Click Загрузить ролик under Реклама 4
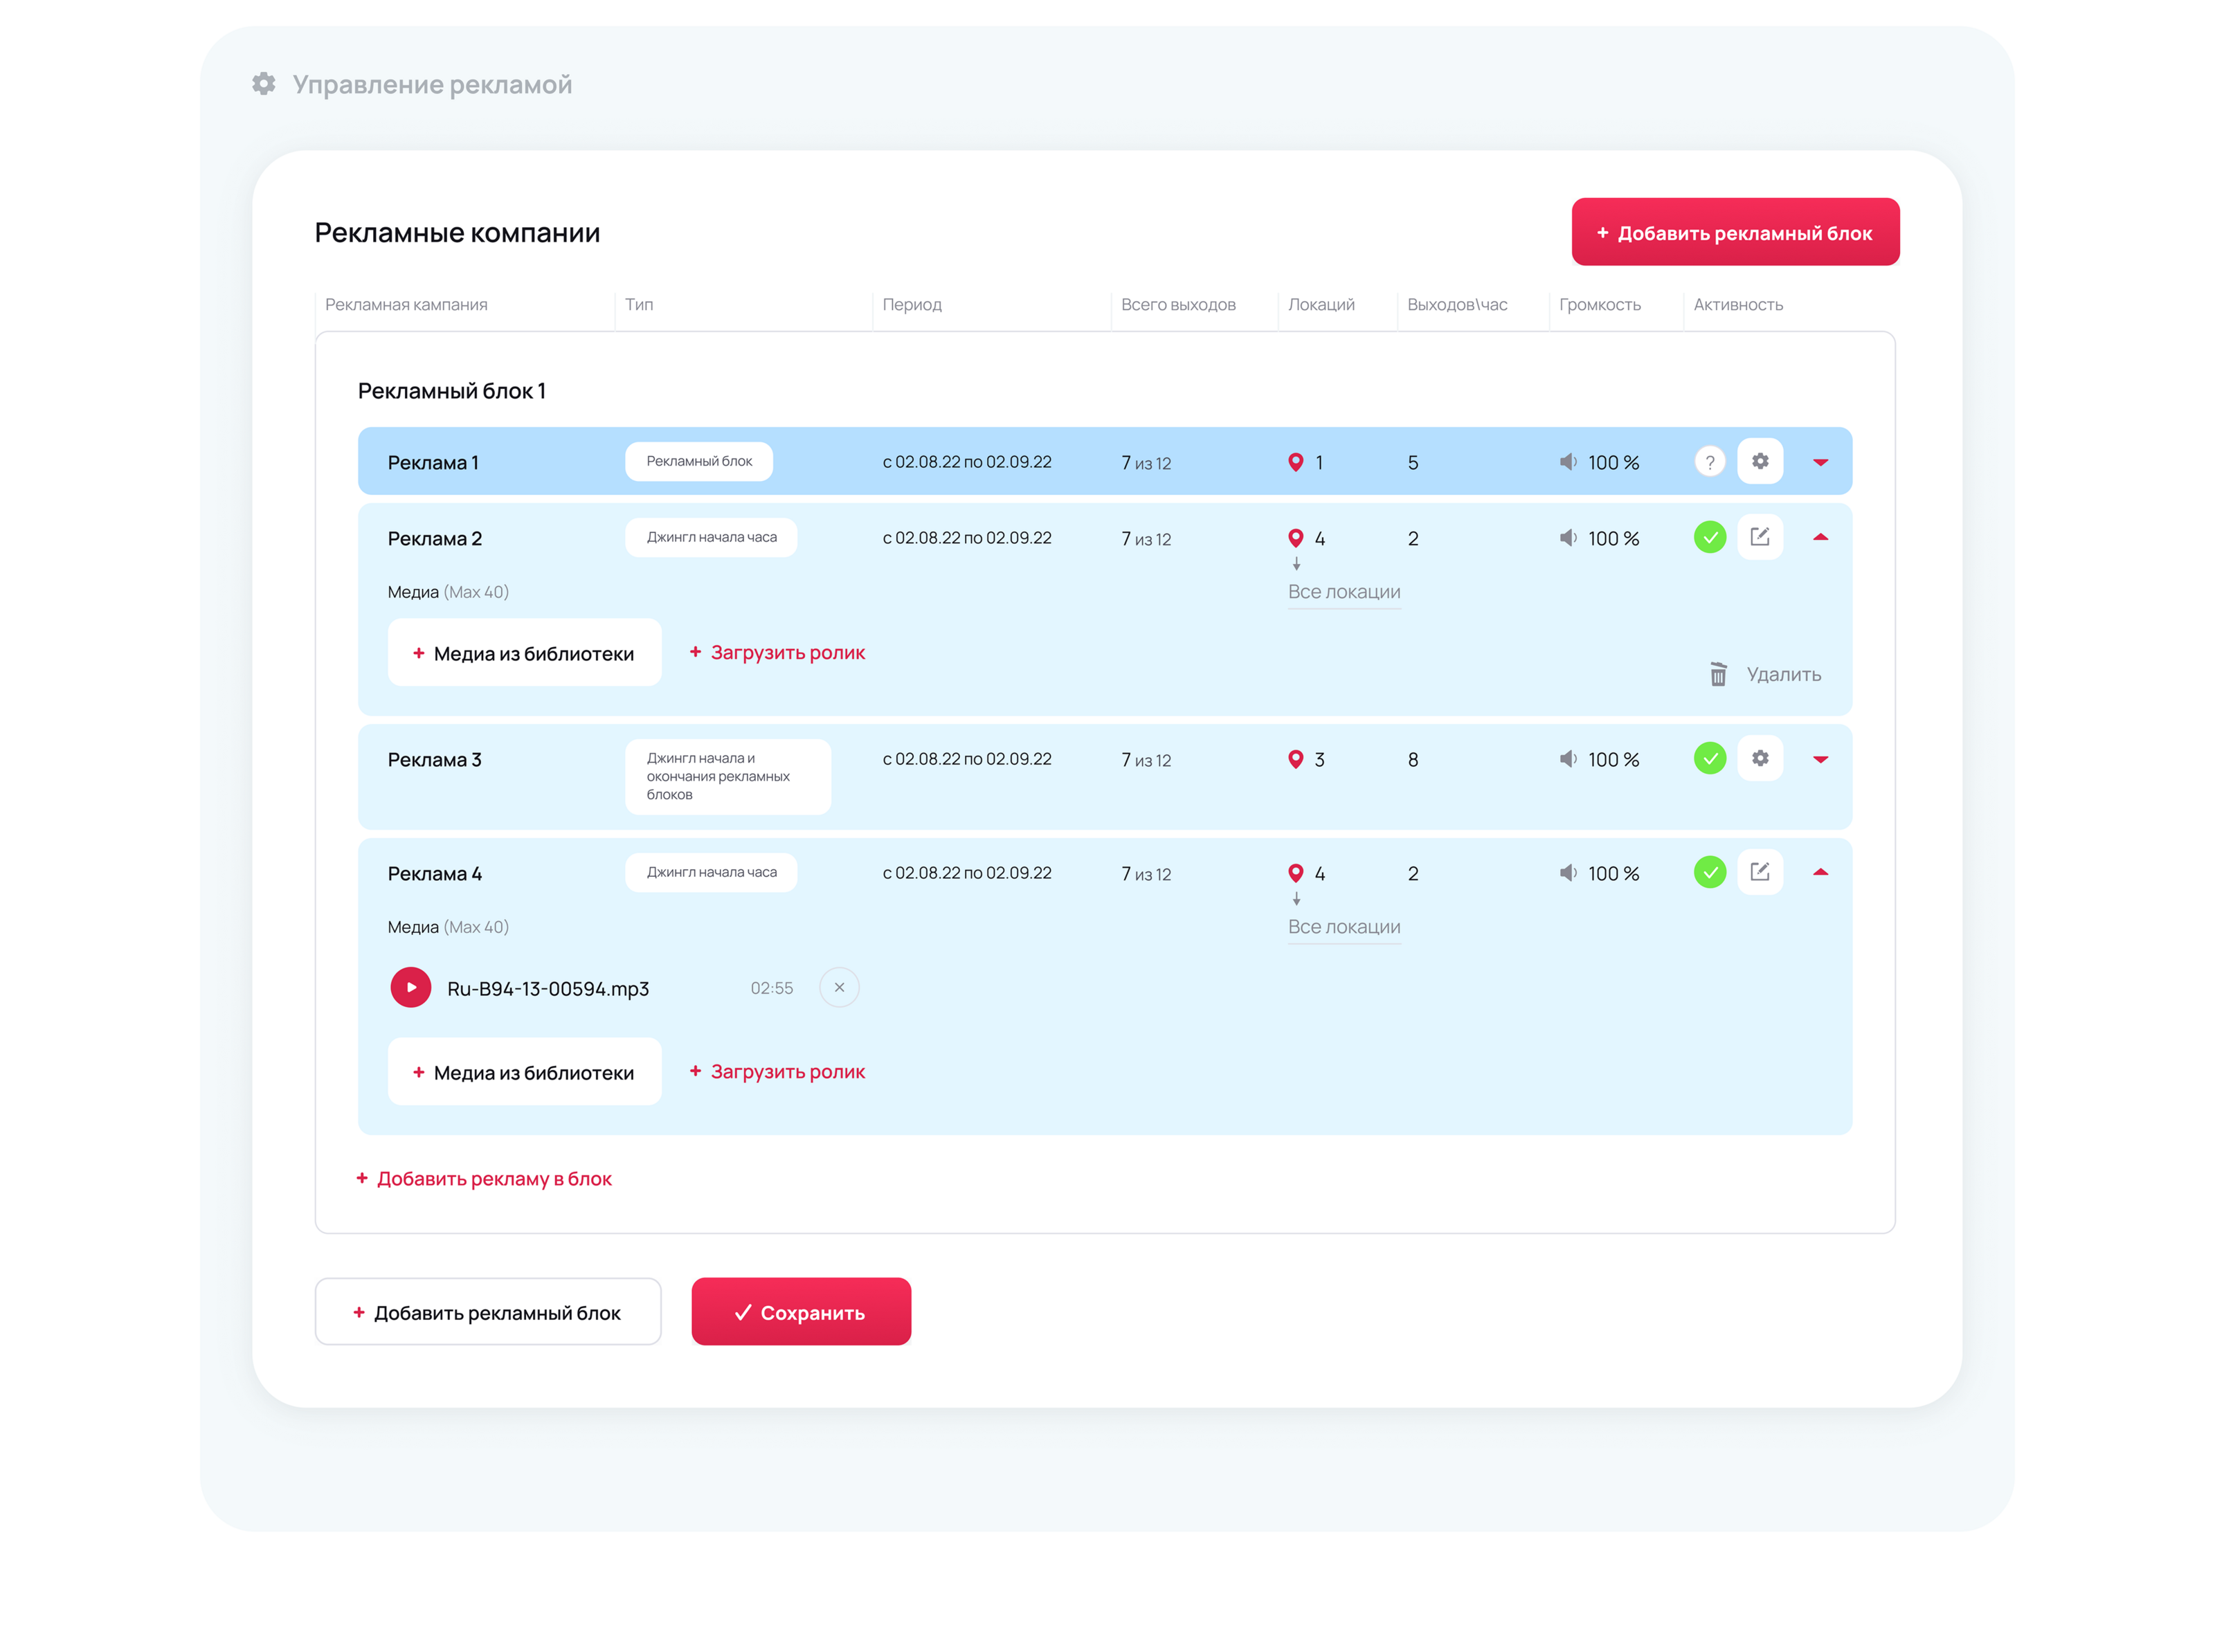The image size is (2215, 1652). coord(777,1071)
